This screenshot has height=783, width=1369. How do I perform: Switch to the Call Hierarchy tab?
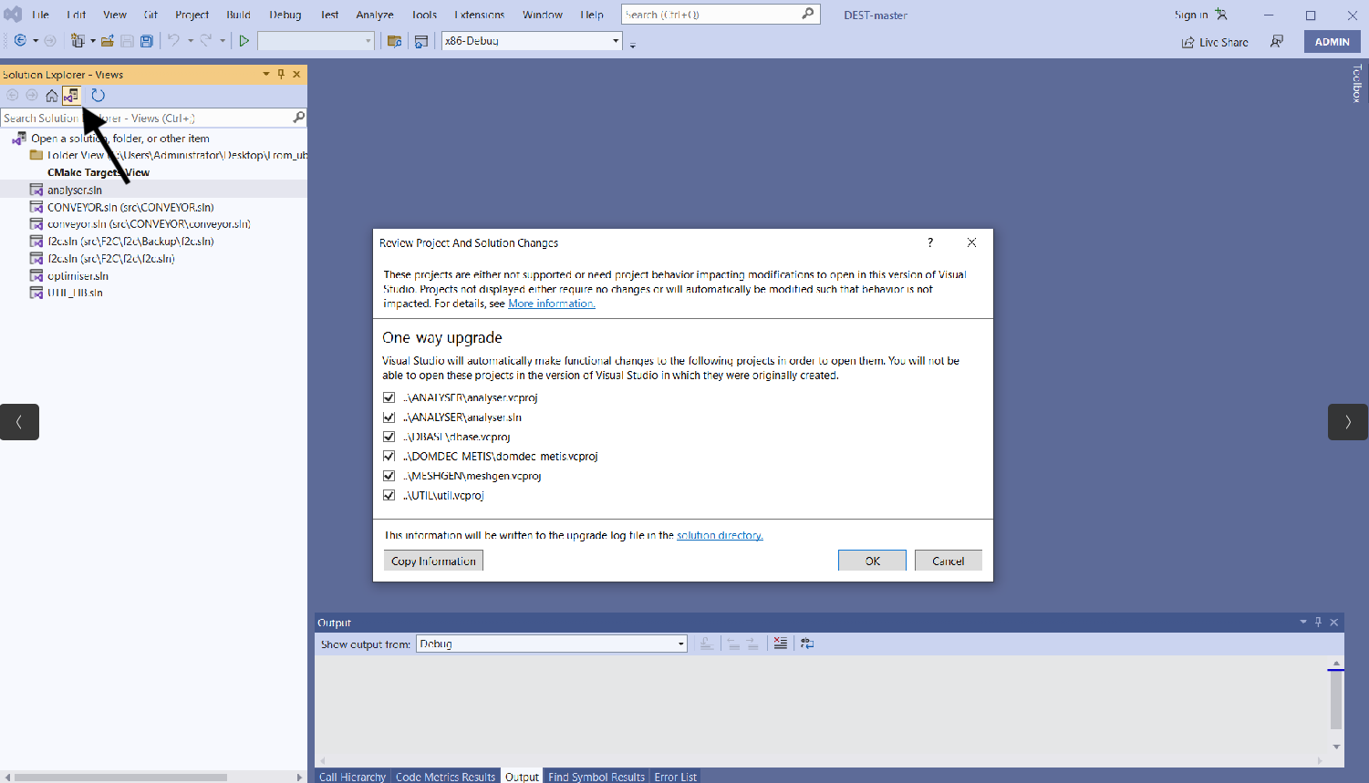[352, 777]
